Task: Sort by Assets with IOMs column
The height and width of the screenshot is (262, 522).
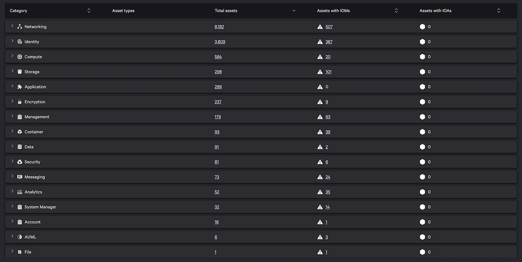Action: pos(396,11)
